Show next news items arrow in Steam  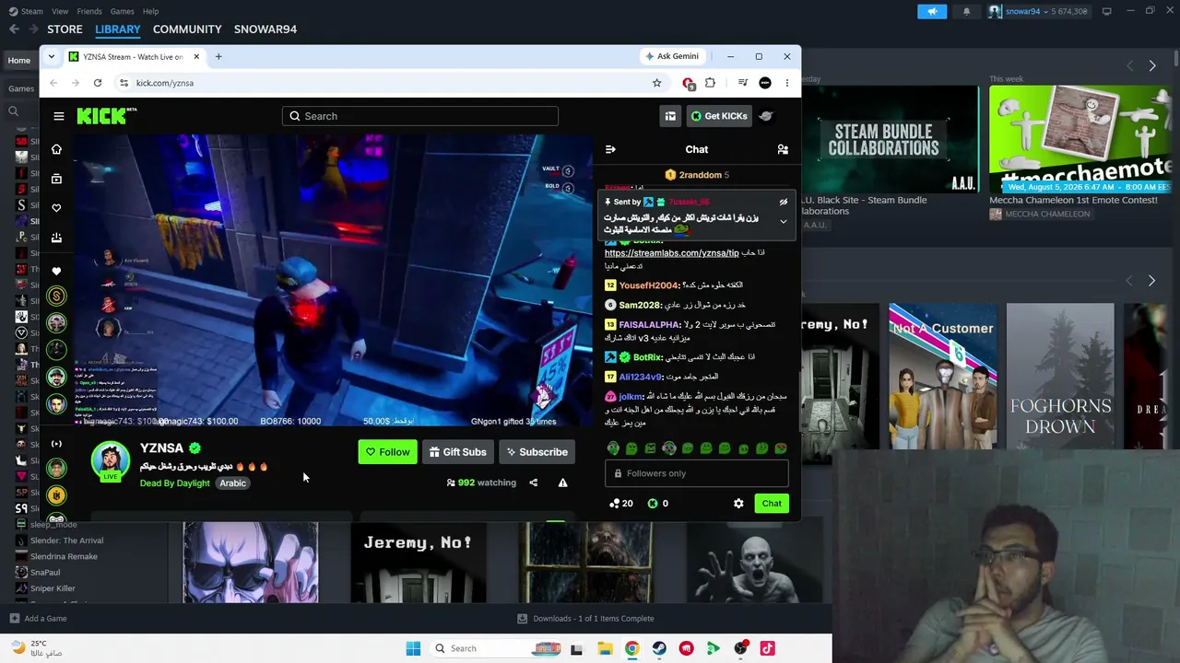point(1152,65)
